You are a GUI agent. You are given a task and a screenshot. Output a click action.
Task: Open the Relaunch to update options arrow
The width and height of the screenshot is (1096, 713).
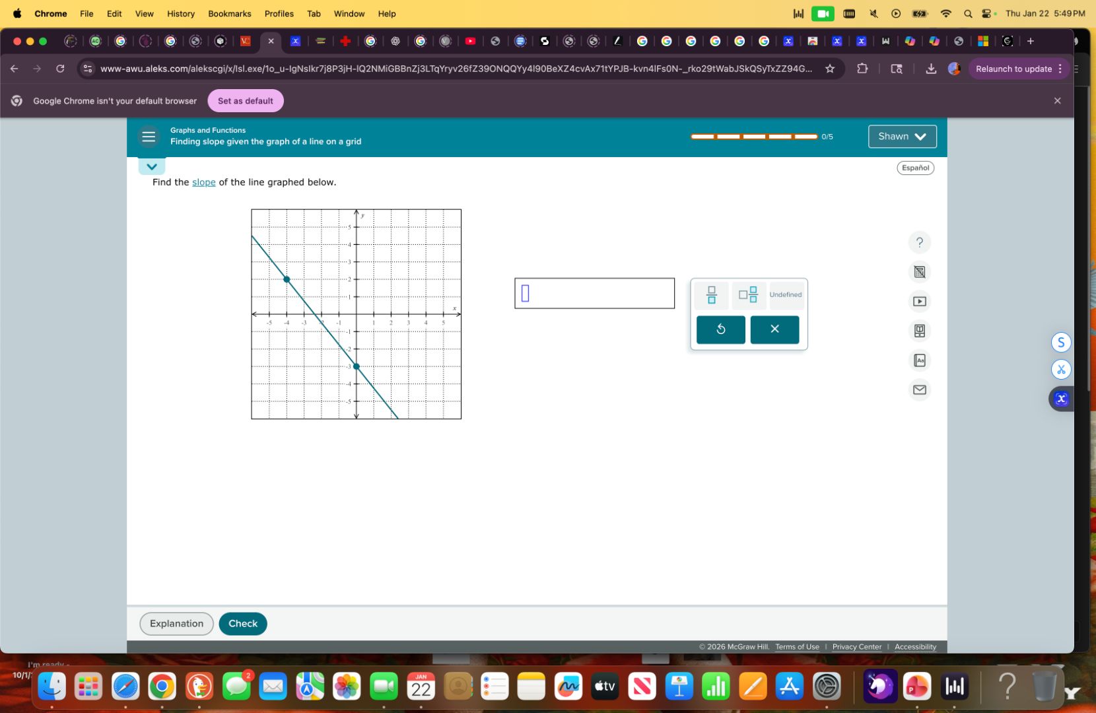[x=1060, y=68]
